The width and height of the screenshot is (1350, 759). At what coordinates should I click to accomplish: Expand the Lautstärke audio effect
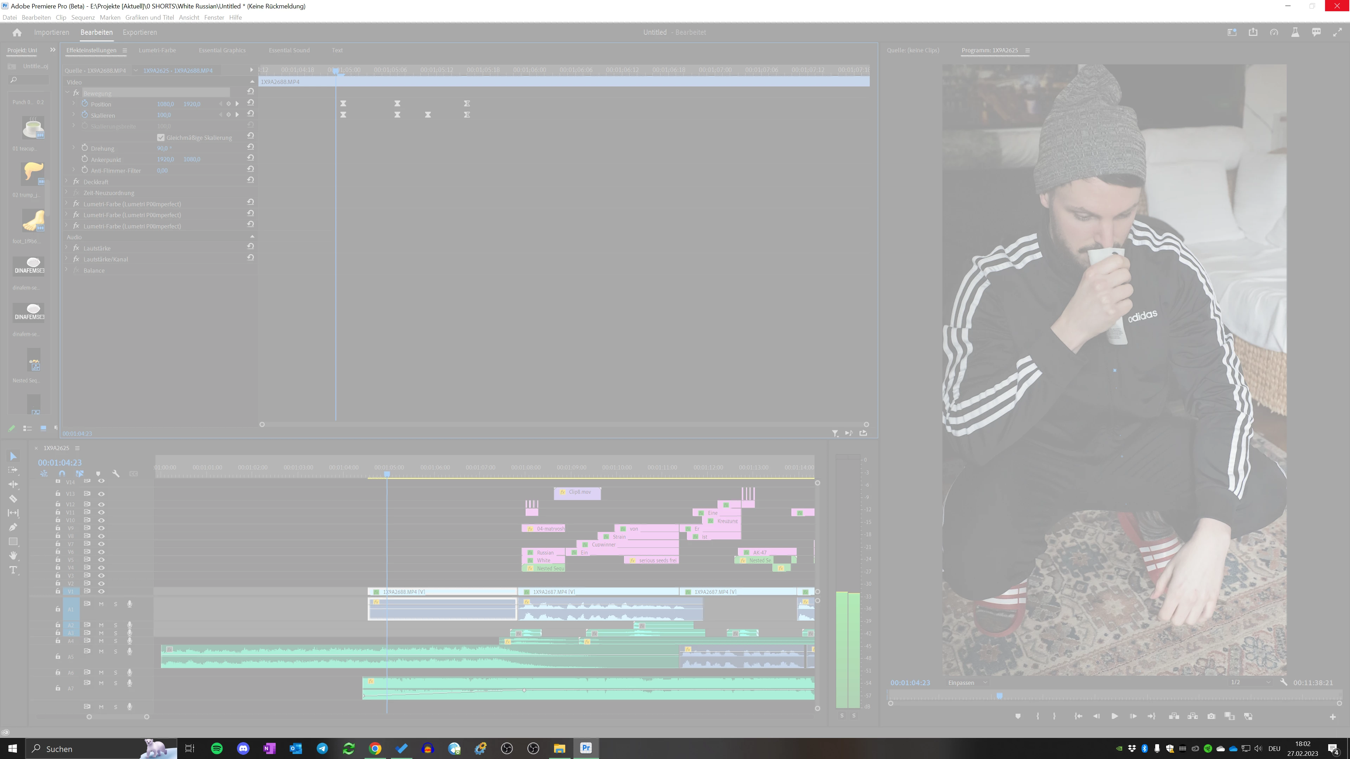67,248
